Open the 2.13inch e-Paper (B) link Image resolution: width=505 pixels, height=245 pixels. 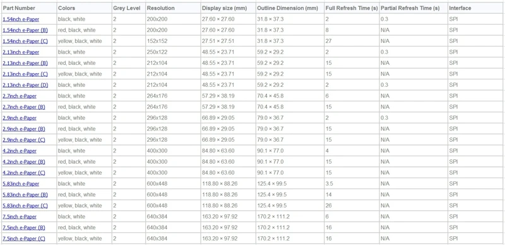25,63
